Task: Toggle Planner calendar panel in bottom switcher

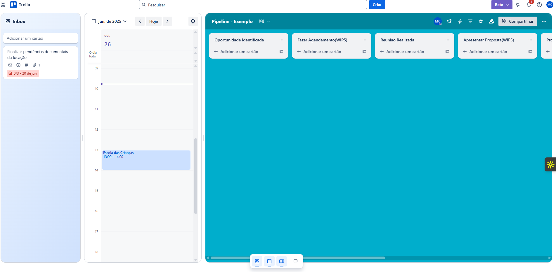Action: [x=269, y=261]
